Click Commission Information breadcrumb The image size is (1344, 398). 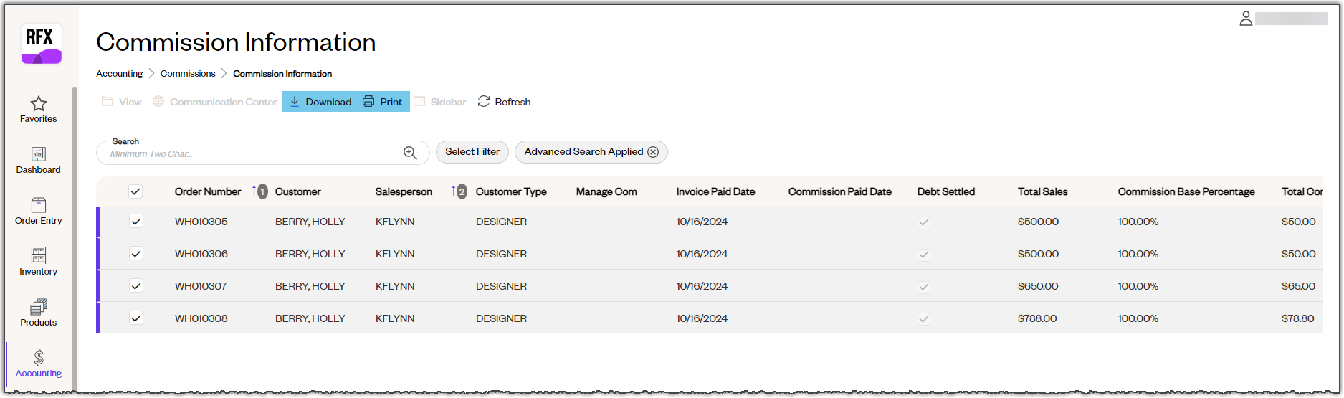[282, 74]
